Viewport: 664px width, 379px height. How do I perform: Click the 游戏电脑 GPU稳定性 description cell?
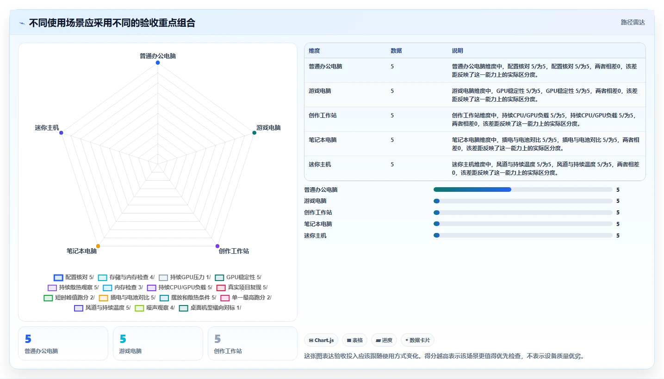point(546,95)
